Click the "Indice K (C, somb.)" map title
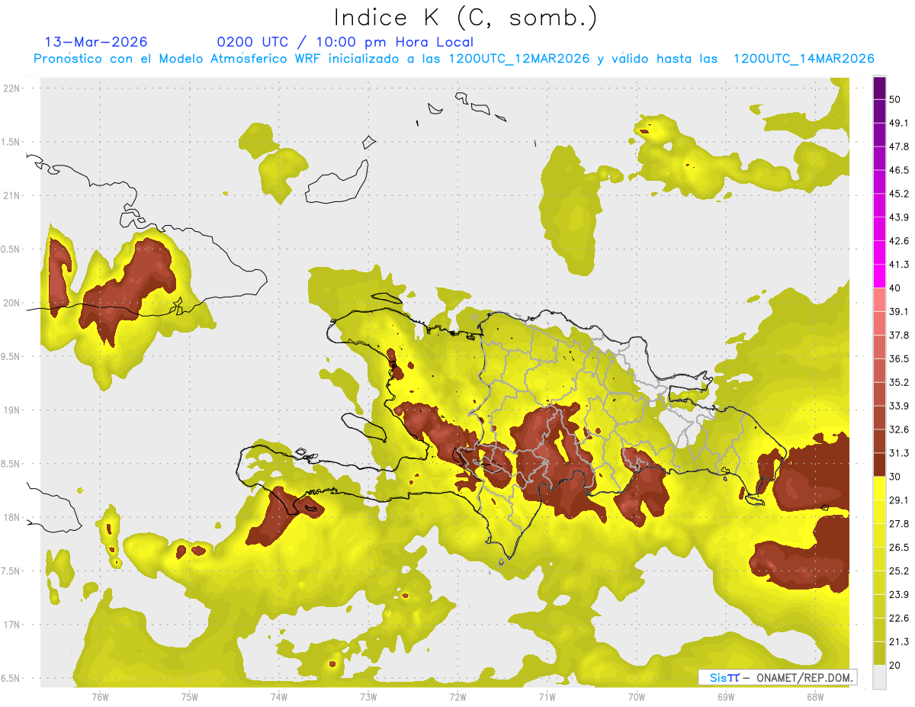Screen dimensions: 915x707 (466, 18)
